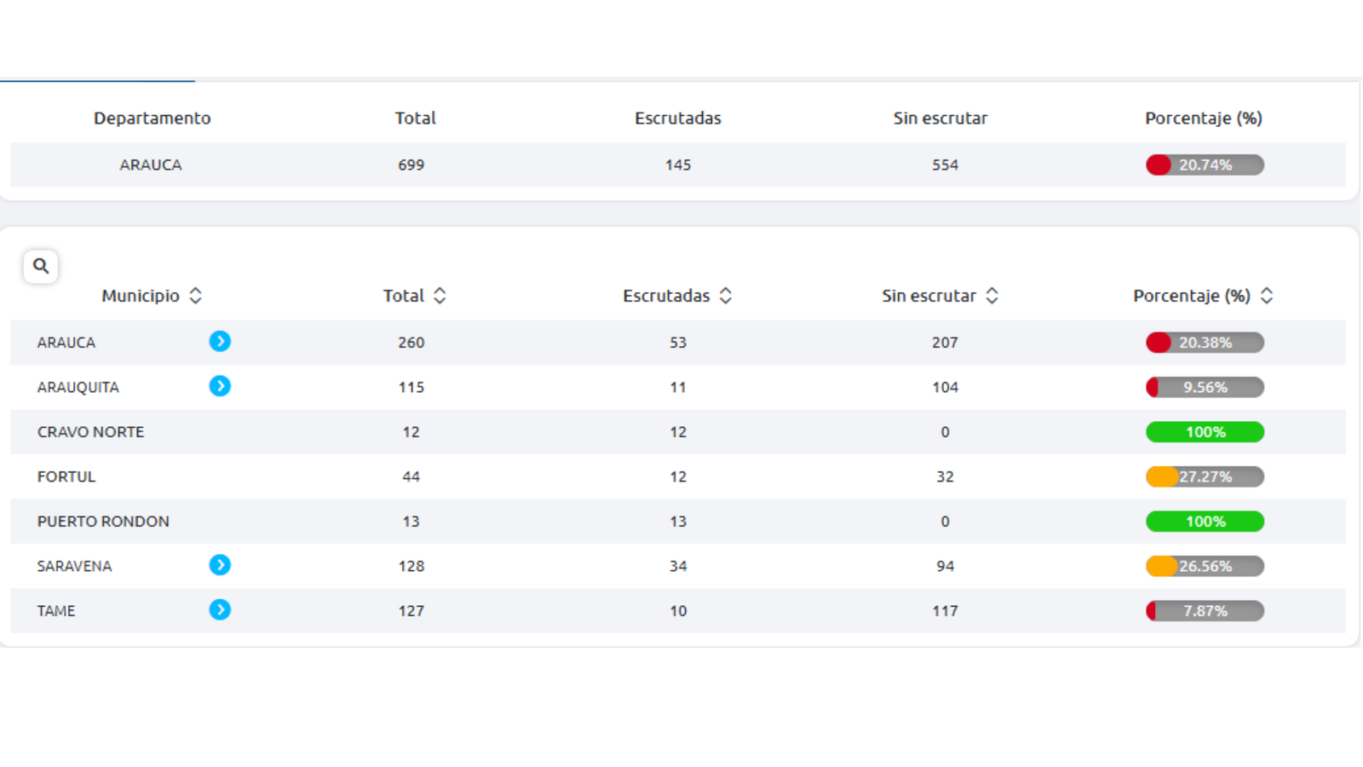Image resolution: width=1363 pixels, height=767 pixels.
Task: Expand TAME municipality blue arrow
Action: [x=220, y=610]
